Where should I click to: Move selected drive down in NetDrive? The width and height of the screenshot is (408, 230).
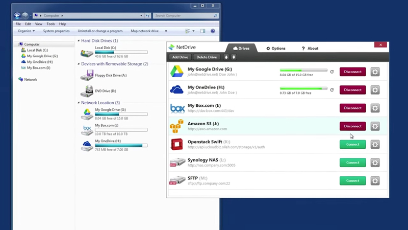pos(234,57)
